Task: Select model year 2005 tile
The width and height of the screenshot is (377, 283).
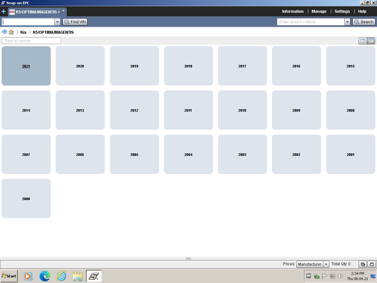Action: point(135,155)
